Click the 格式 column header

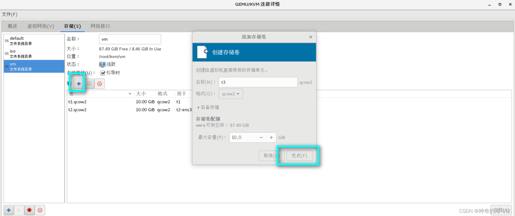[165, 94]
